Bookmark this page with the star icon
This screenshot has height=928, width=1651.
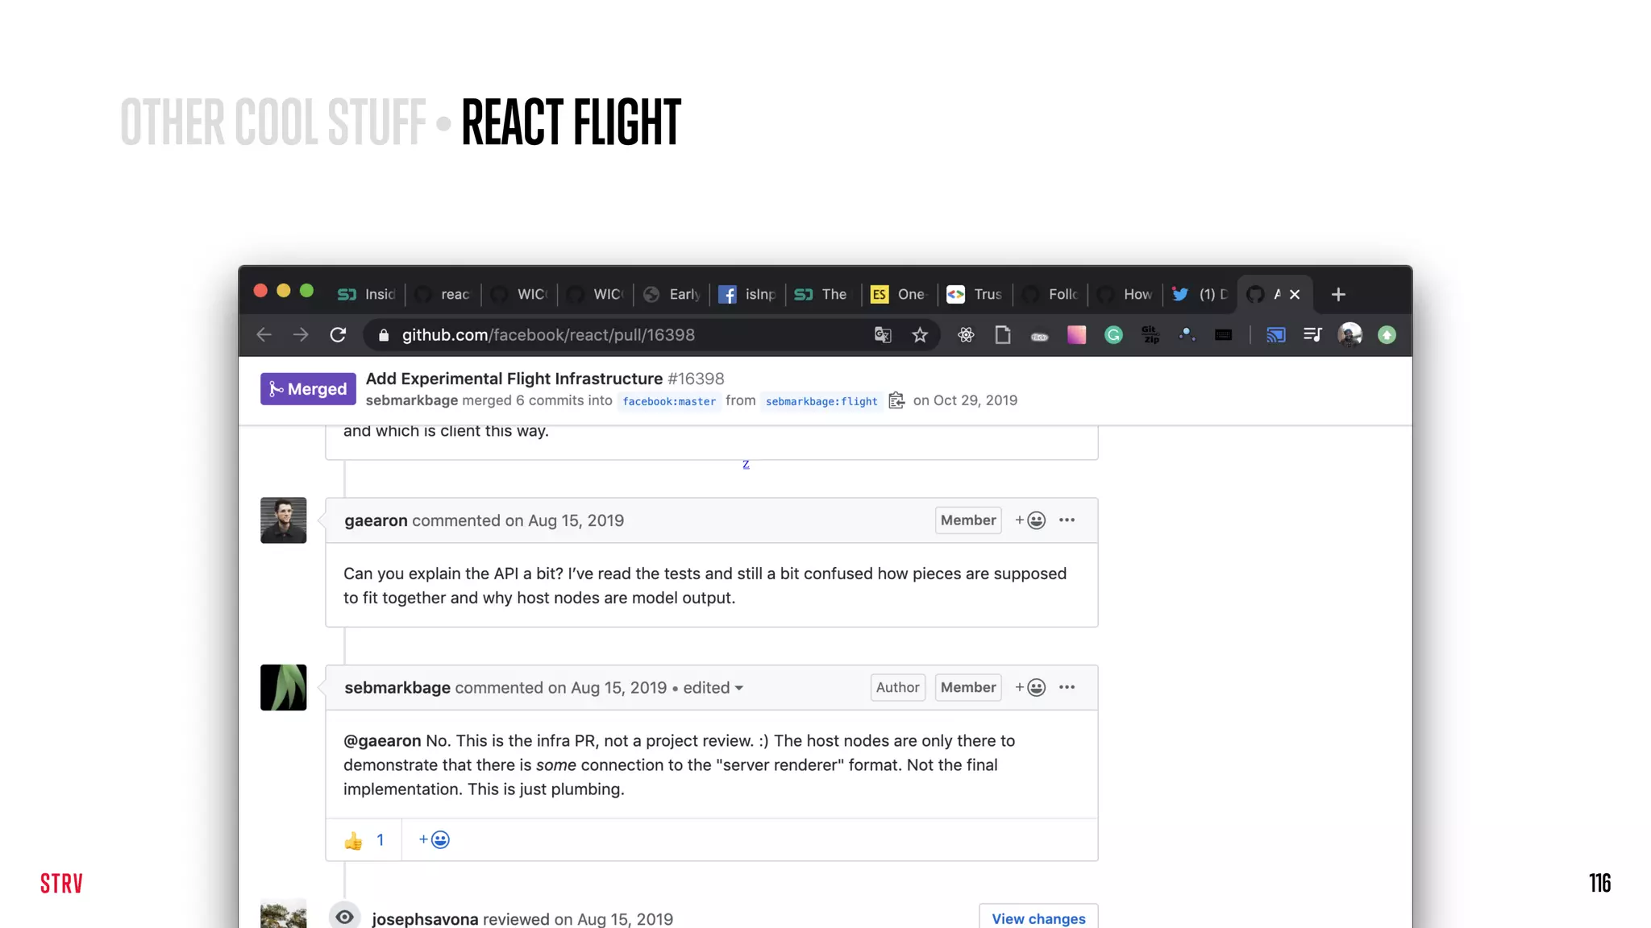920,335
